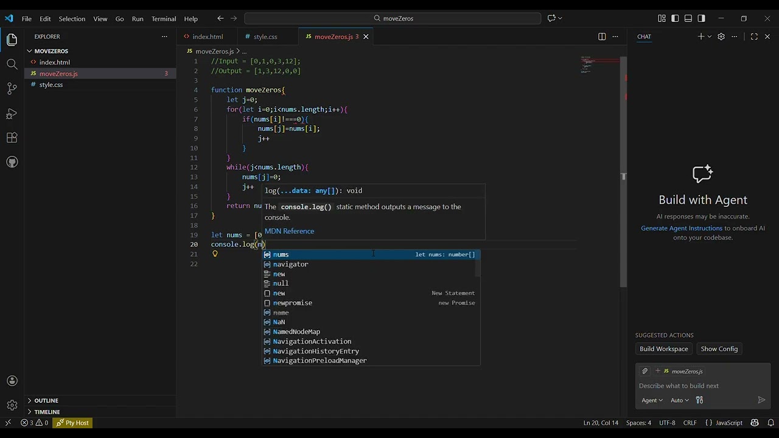
Task: Open remote window indicator in status bar
Action: coord(8,423)
